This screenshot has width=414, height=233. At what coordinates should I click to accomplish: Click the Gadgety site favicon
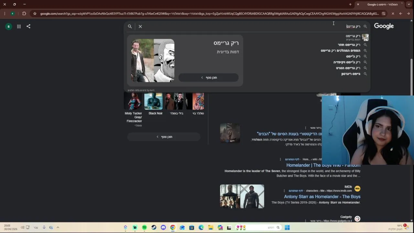pyautogui.click(x=357, y=219)
